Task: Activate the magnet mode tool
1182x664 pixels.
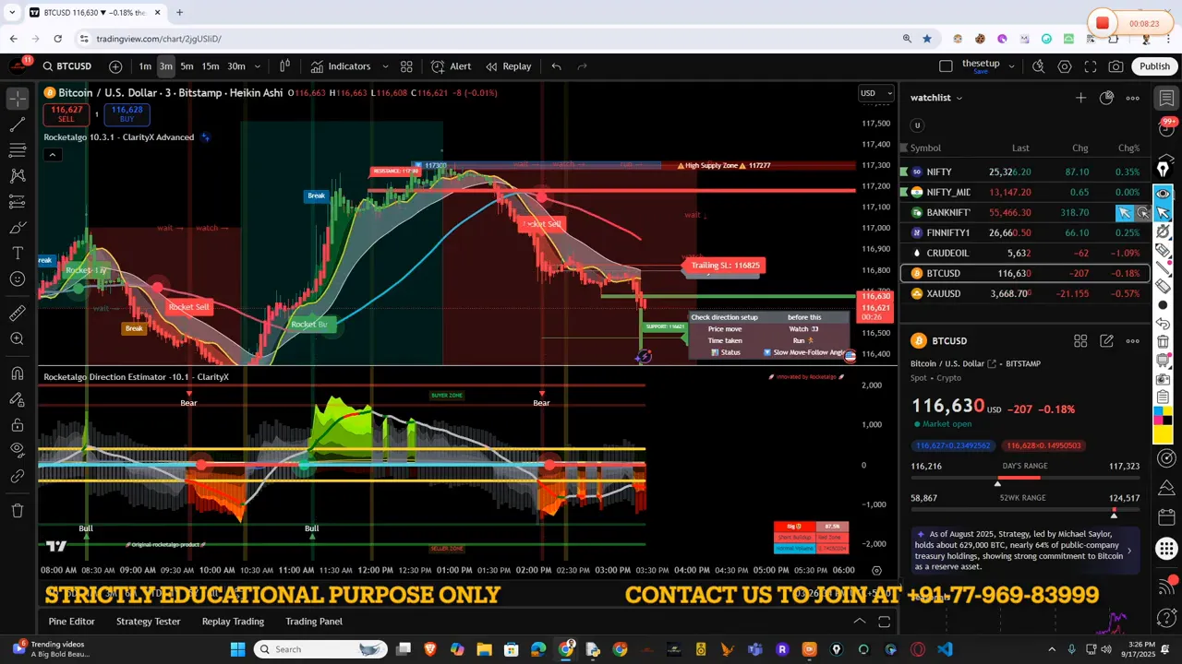Action: coord(18,373)
